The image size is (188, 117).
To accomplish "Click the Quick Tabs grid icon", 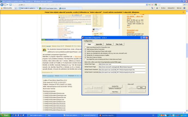I will tap(16, 8).
